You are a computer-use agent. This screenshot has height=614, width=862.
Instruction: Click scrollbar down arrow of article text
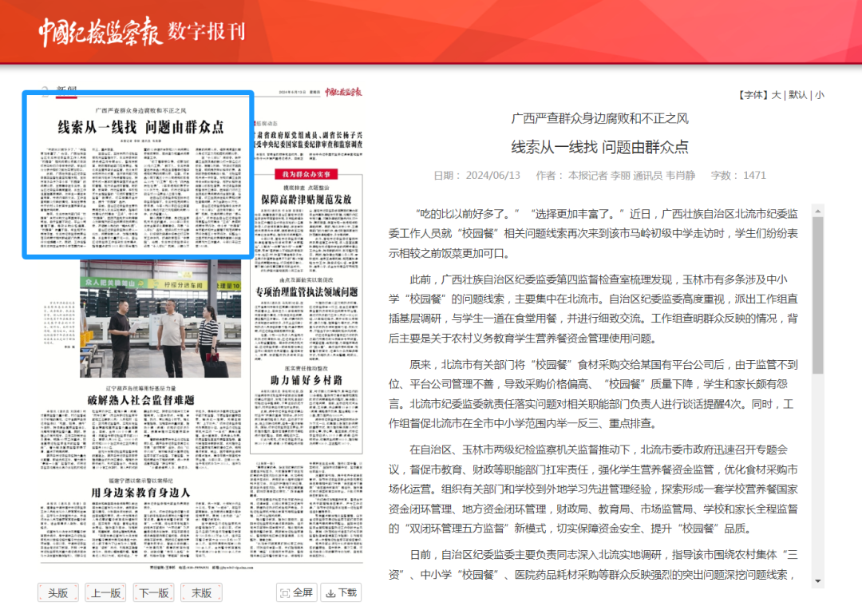(x=818, y=581)
